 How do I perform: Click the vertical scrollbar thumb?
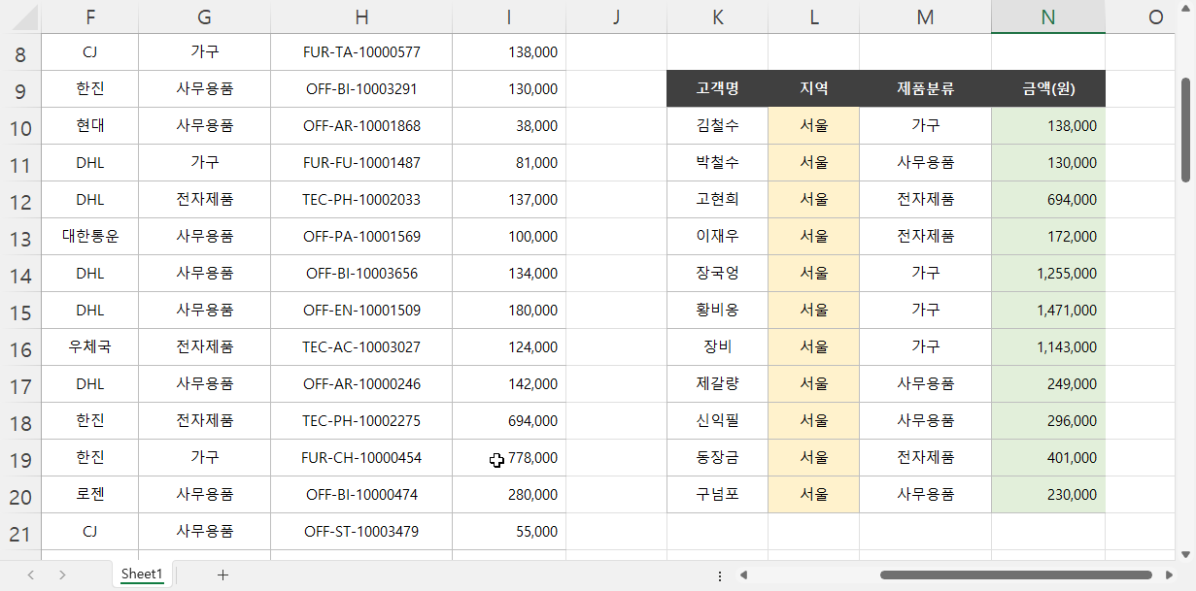(x=1186, y=129)
